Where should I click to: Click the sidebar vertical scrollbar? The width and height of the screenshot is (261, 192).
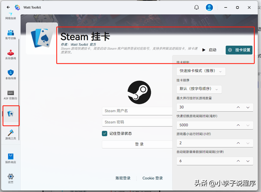point(19,90)
